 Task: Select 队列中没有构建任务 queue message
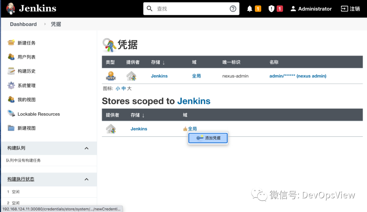(23, 160)
